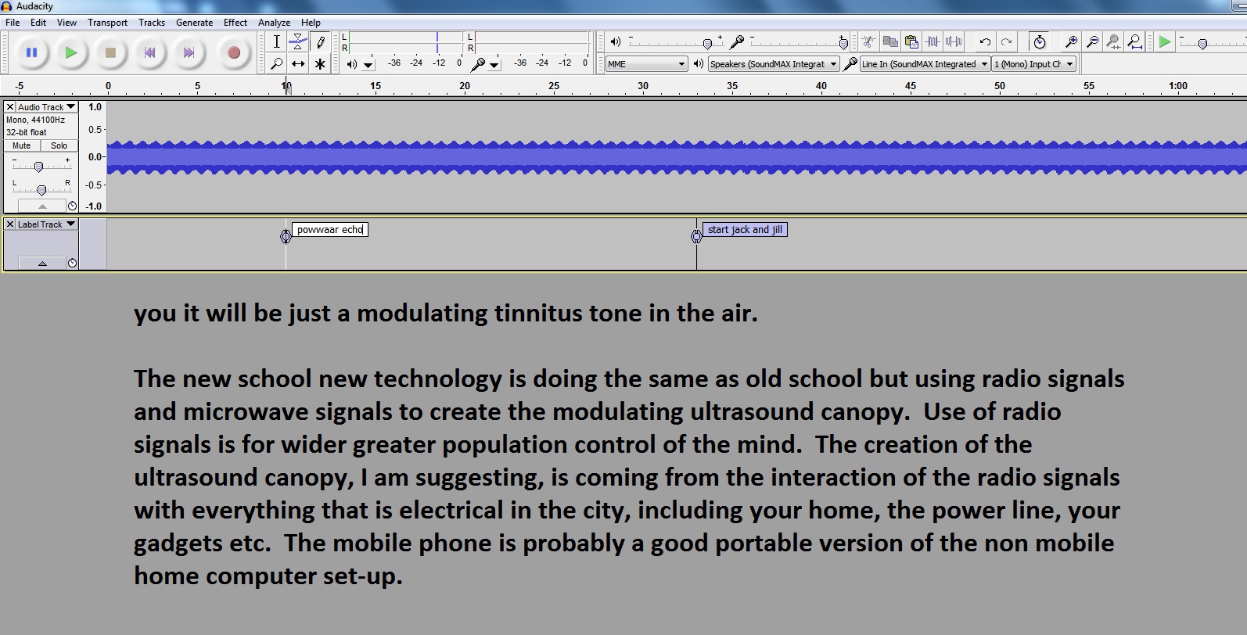Screen dimensions: 1247x635
Task: Open the Effect menu
Action: [235, 23]
